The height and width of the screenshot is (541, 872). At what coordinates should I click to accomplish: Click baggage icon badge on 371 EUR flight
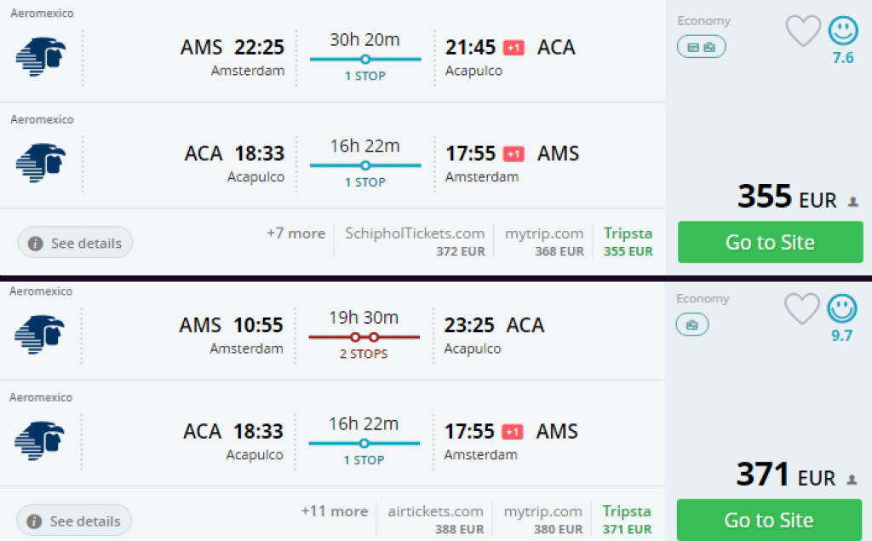[x=692, y=325]
